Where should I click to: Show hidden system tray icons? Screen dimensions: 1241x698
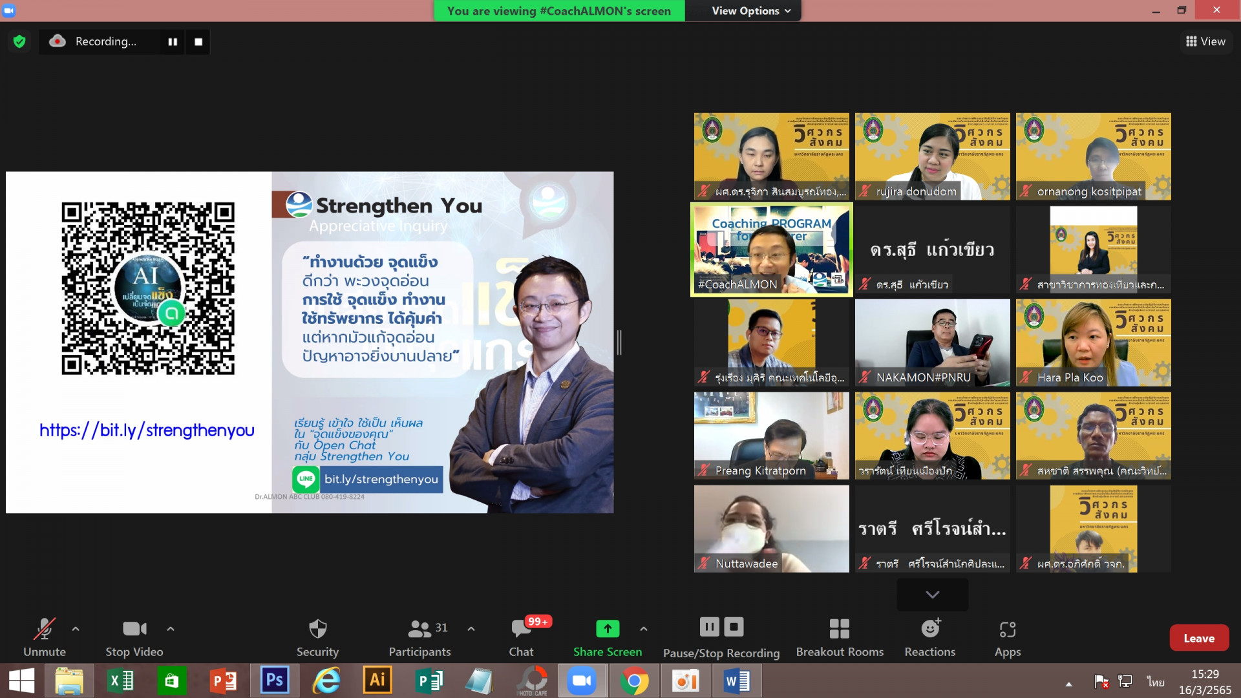(x=1068, y=683)
